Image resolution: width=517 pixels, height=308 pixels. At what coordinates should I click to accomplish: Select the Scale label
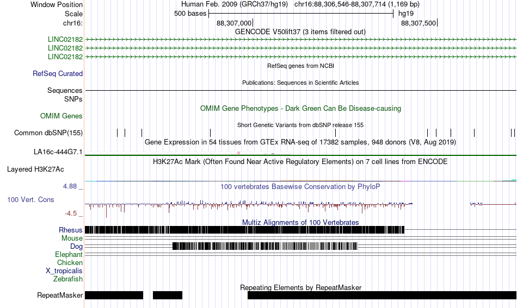pos(73,14)
